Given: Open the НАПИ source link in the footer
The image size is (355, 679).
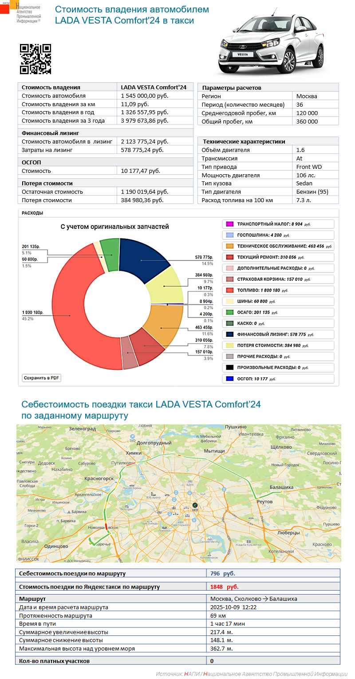Looking at the screenshot, I should click(x=188, y=674).
